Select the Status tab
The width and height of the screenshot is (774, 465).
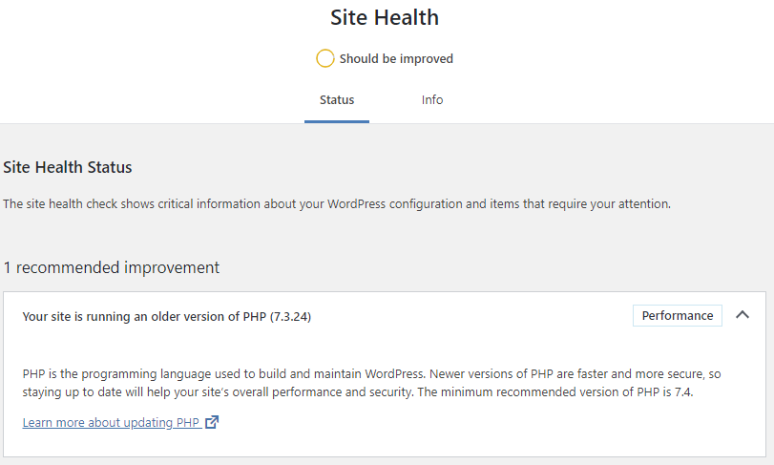tap(337, 99)
